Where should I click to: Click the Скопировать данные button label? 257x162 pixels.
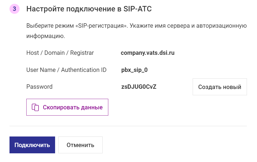pyautogui.click(x=73, y=107)
